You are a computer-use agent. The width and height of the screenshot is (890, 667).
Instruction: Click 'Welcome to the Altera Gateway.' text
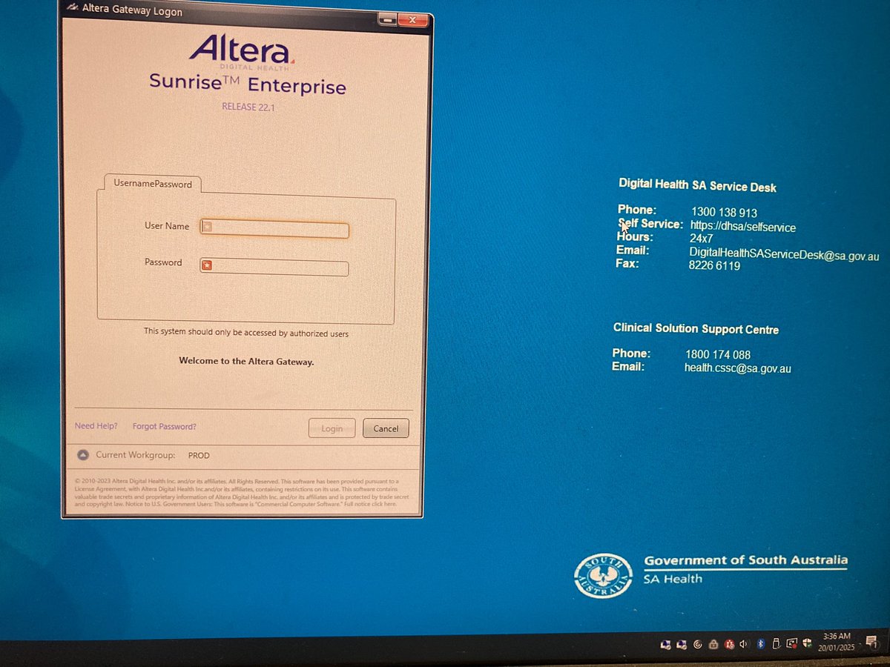coord(246,362)
